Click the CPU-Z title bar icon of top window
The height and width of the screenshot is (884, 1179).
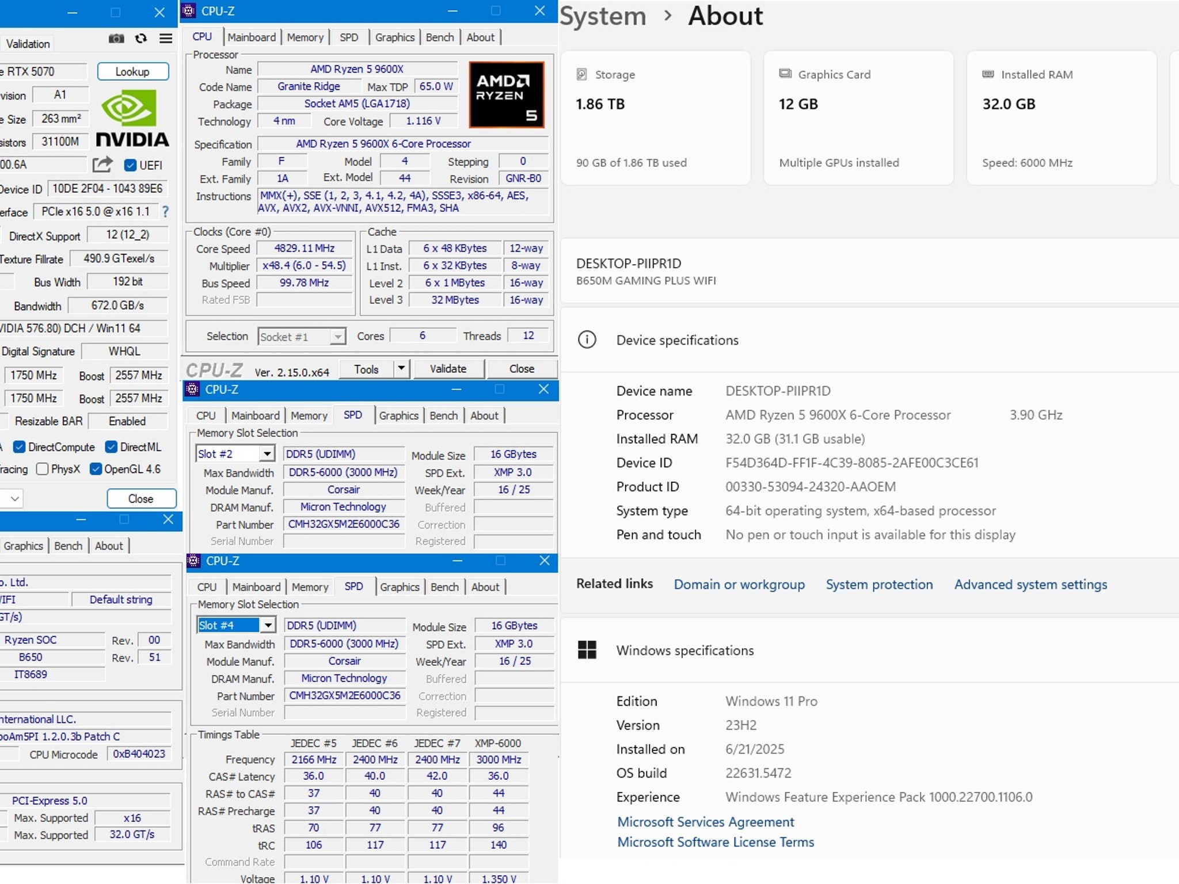pos(189,10)
